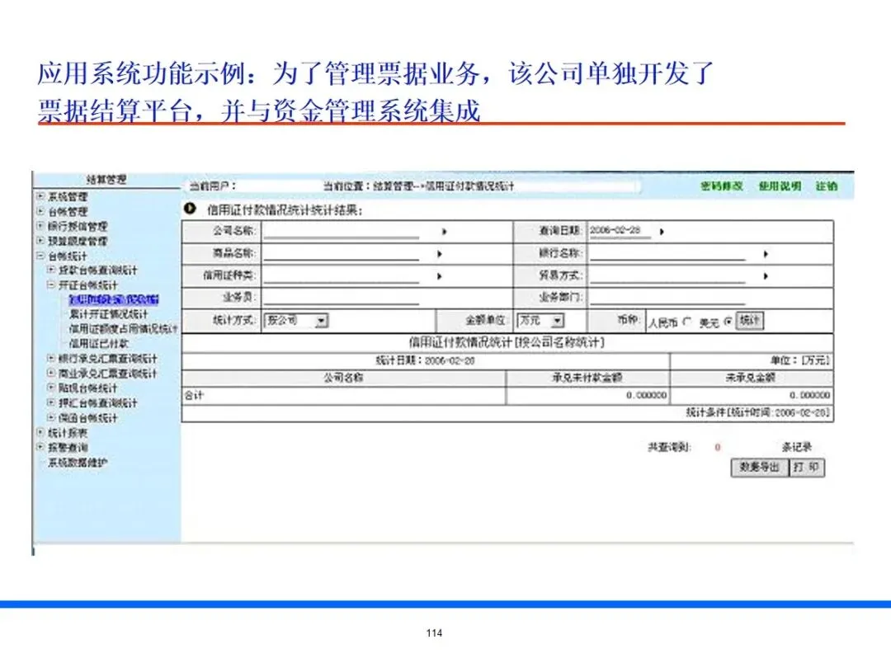The height and width of the screenshot is (668, 891).
Task: Expand the 统计报表 tree node
Action: (40, 432)
